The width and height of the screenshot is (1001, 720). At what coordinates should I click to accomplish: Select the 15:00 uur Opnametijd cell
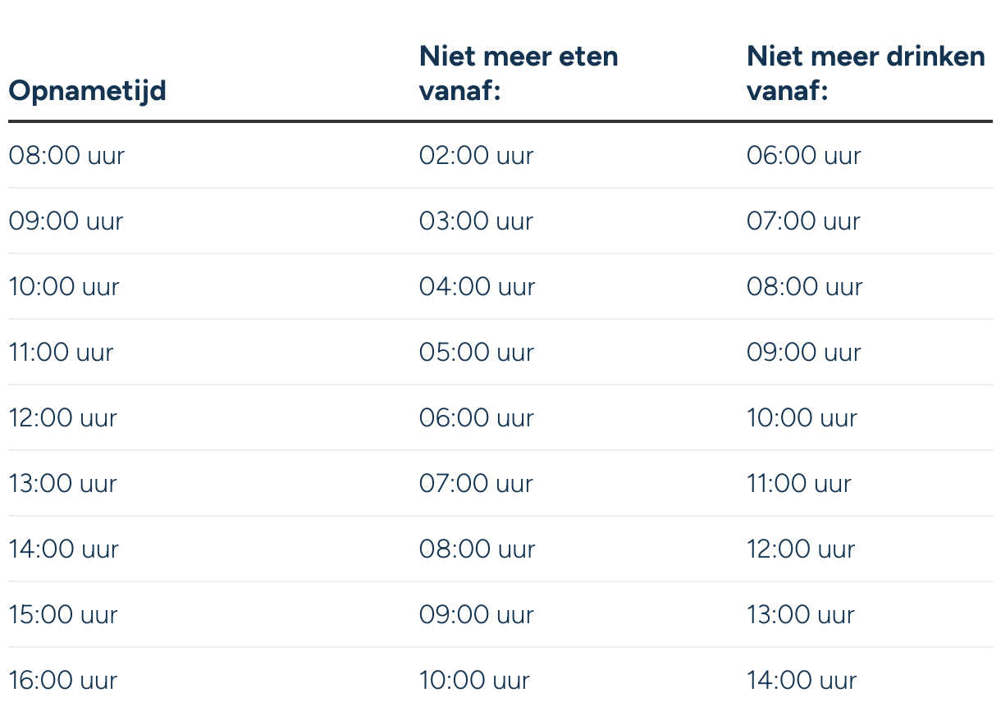coord(63,615)
